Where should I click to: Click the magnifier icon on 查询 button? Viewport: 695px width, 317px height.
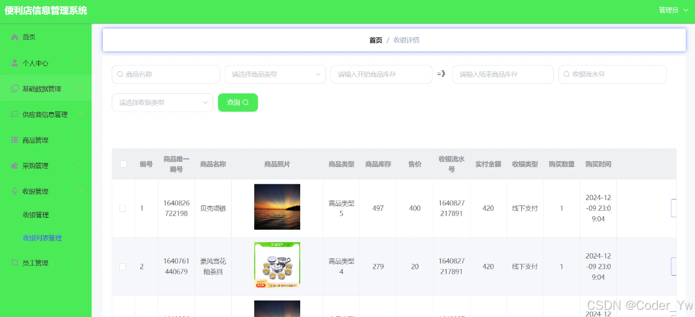point(246,102)
